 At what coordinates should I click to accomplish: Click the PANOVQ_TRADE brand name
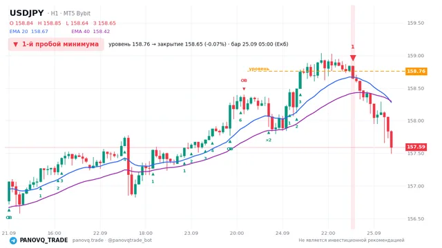(x=44, y=240)
